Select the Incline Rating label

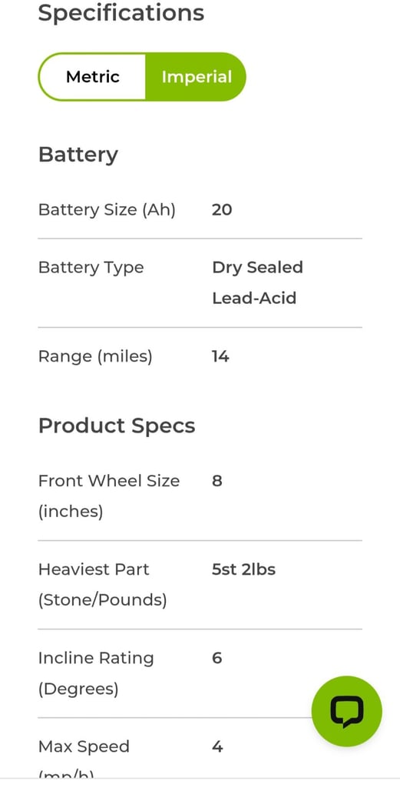pyautogui.click(x=96, y=673)
